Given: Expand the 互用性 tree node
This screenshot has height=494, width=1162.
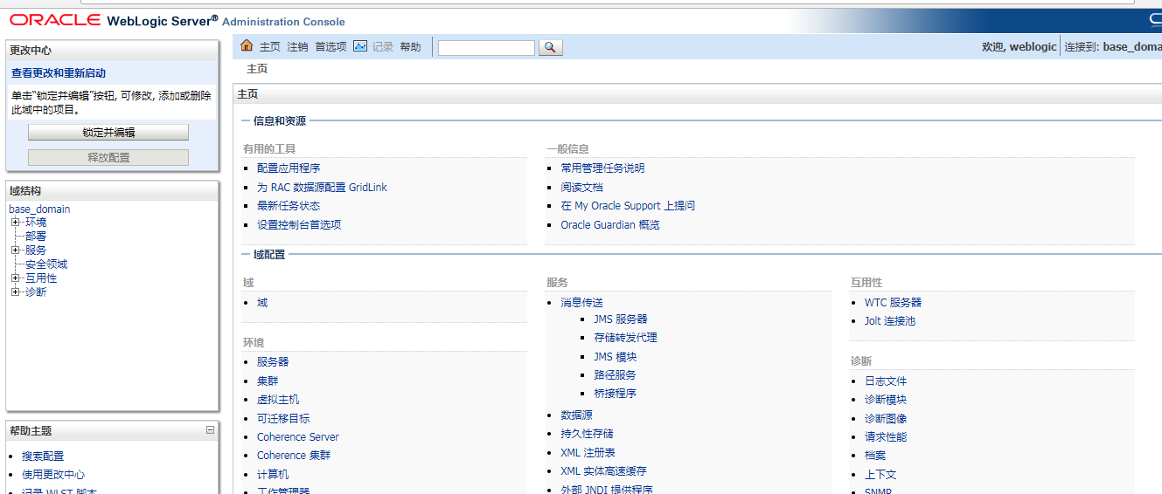Looking at the screenshot, I should click(15, 278).
